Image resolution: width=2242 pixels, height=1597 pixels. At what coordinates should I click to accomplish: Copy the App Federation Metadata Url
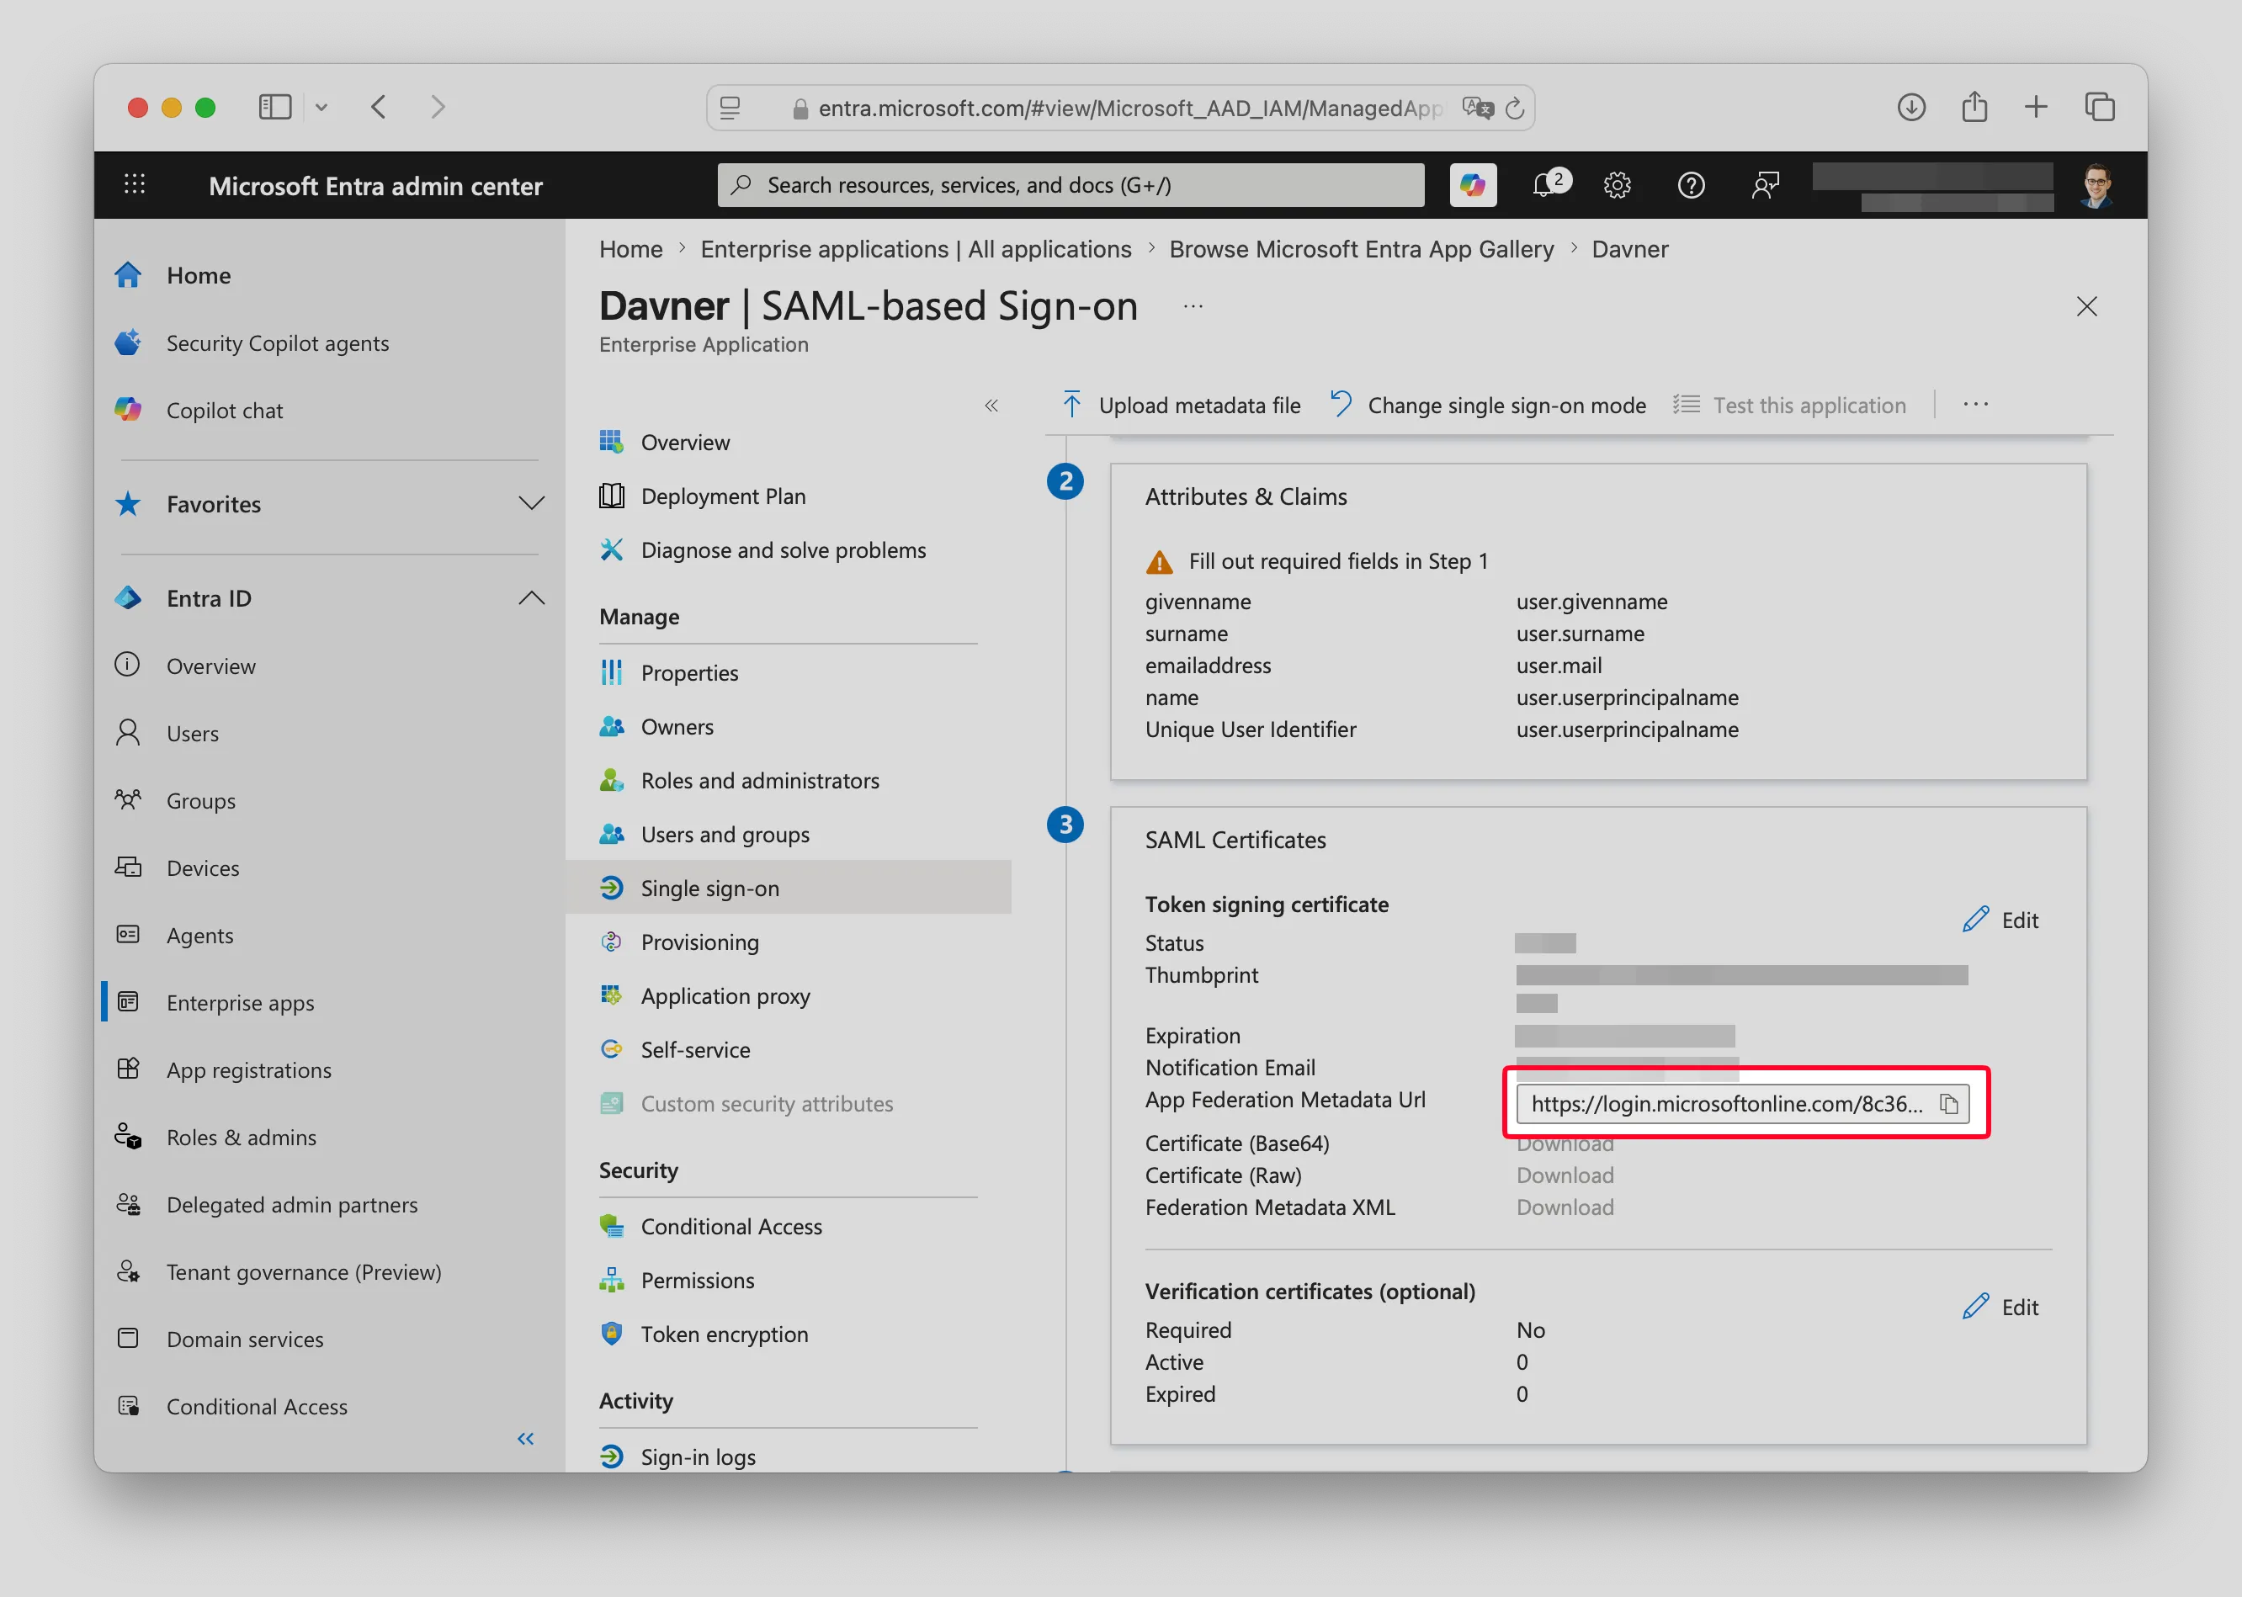pos(1948,1103)
